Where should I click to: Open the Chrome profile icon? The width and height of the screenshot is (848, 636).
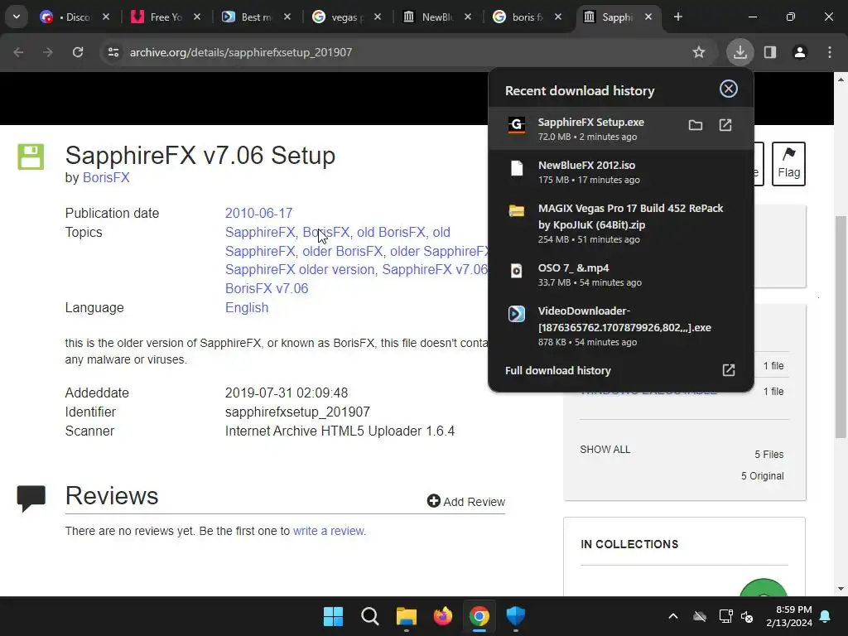click(x=800, y=52)
